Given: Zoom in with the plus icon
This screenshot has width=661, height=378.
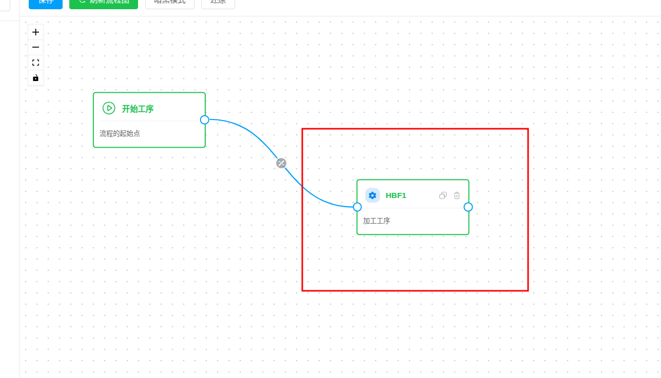Looking at the screenshot, I should (x=35, y=31).
